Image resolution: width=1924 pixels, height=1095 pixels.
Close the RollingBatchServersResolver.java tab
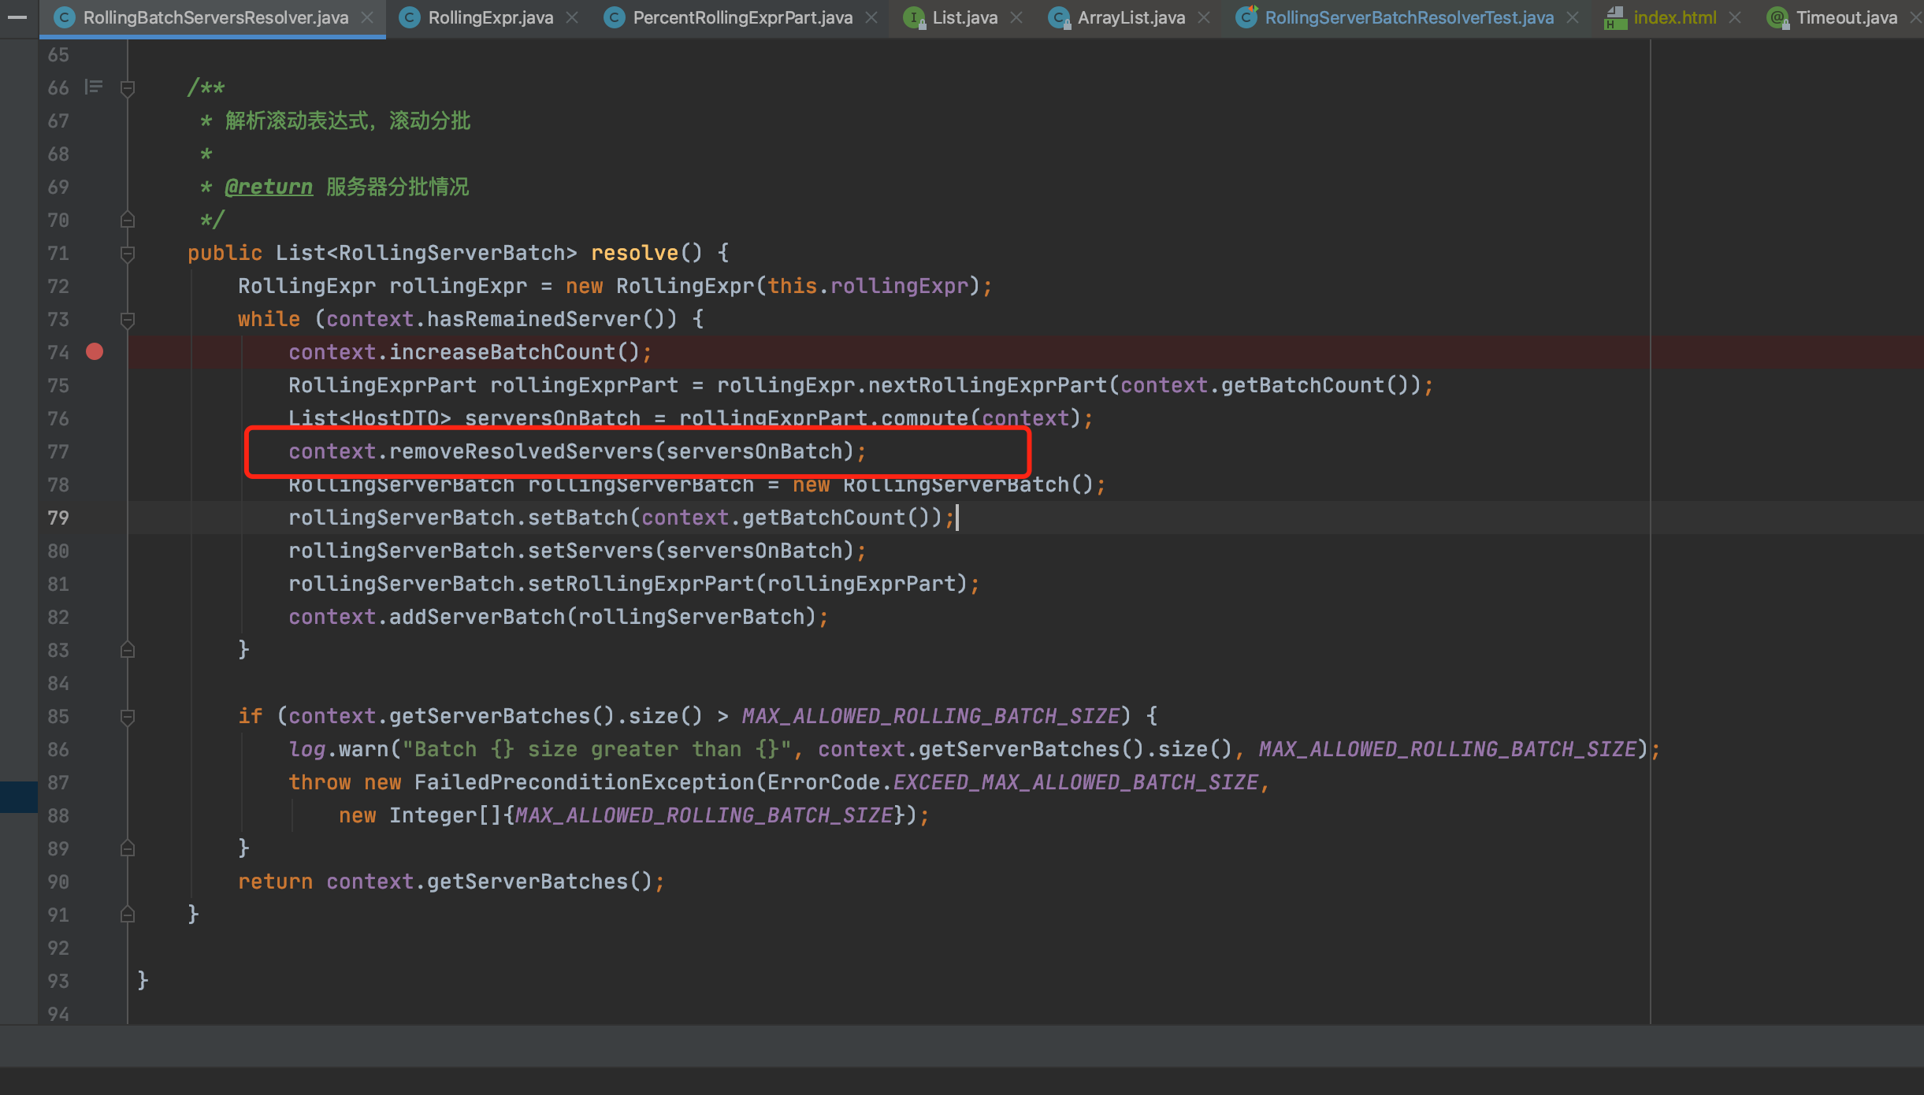pos(367,17)
